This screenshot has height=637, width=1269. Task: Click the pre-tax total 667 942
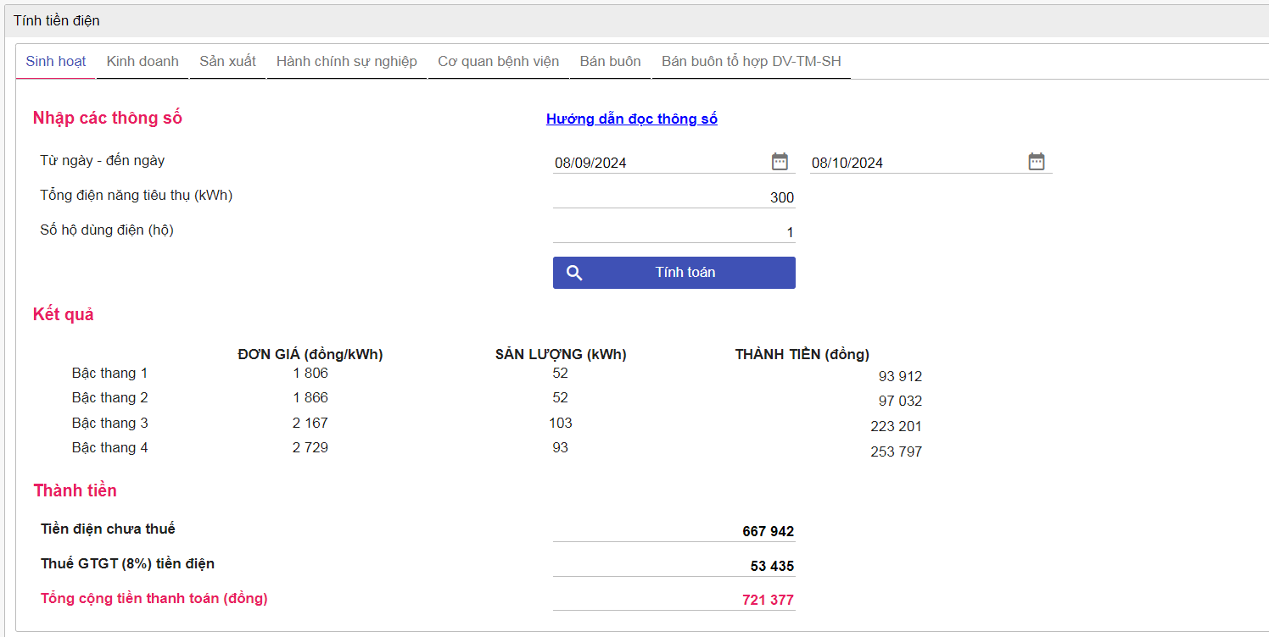tap(769, 532)
